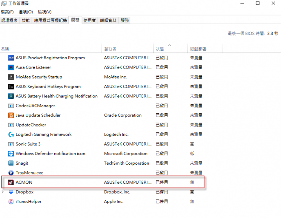Select the Dropbox name
281x218 pixels.
click(25, 192)
